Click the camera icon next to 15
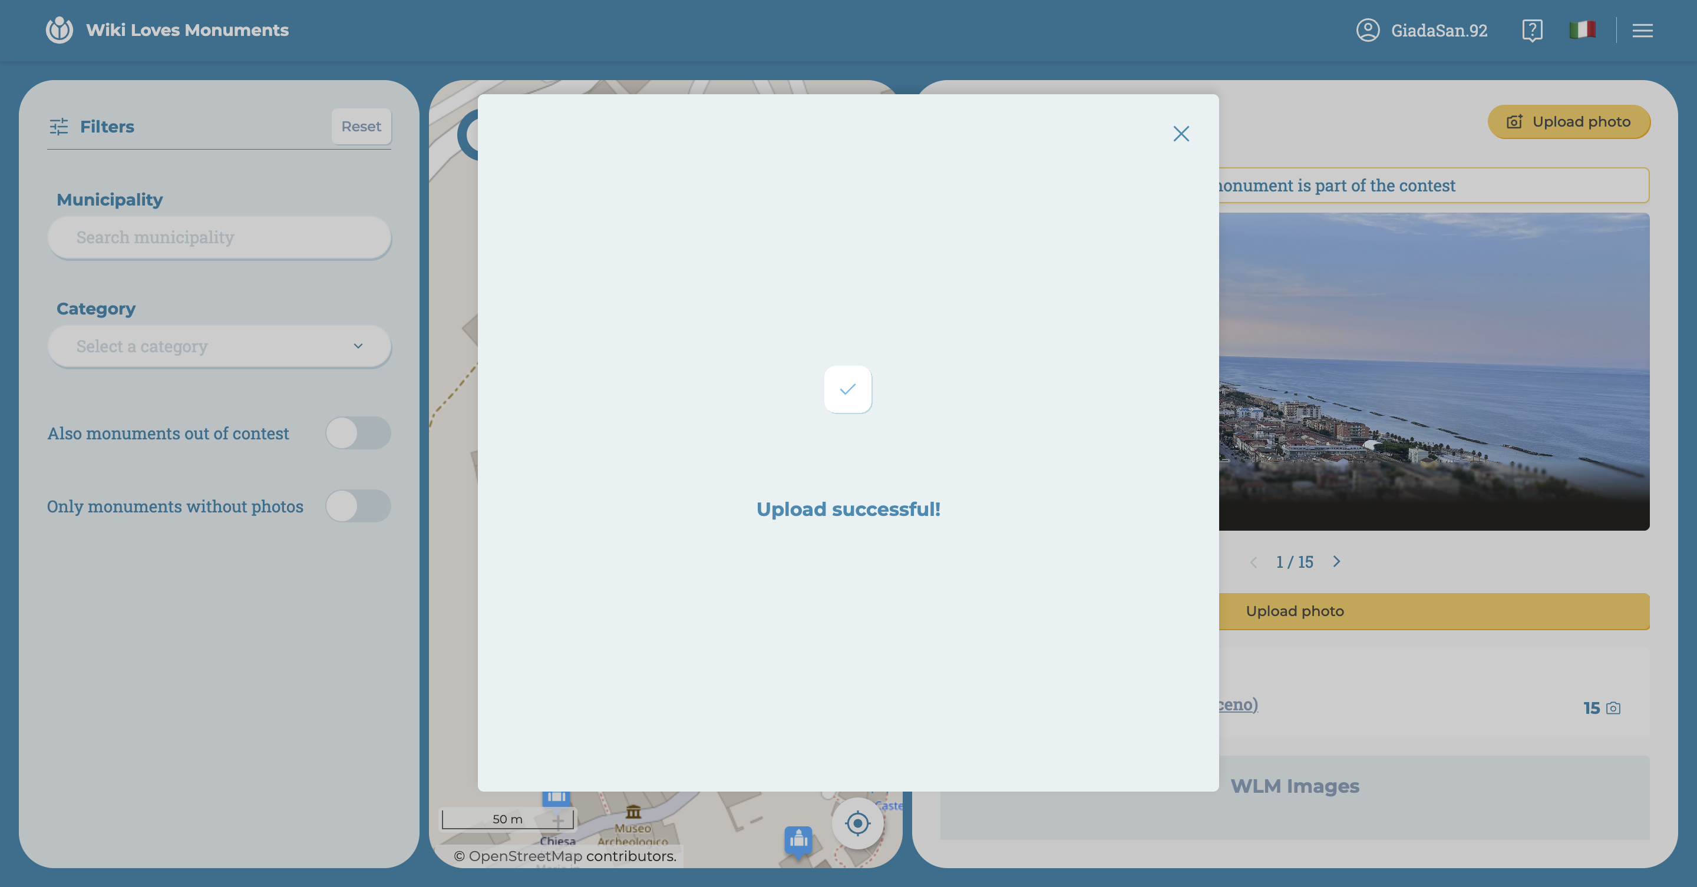The width and height of the screenshot is (1697, 887). click(1613, 708)
